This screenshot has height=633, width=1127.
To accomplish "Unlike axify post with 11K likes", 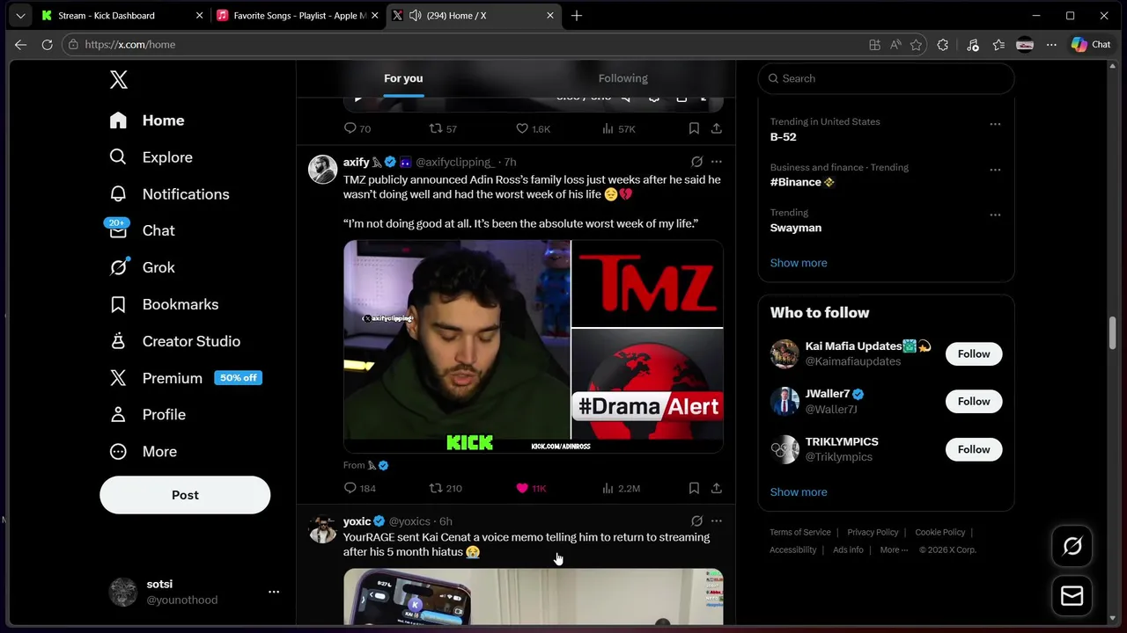I will click(x=531, y=488).
